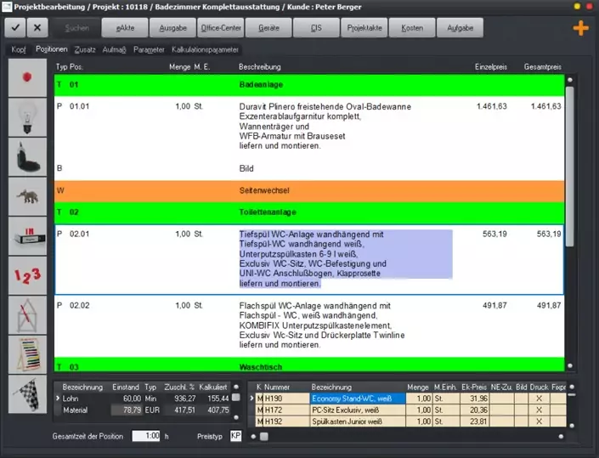Image resolution: width=599 pixels, height=458 pixels.
Task: Click the row pointer arrow next to Lohn
Action: (58, 399)
